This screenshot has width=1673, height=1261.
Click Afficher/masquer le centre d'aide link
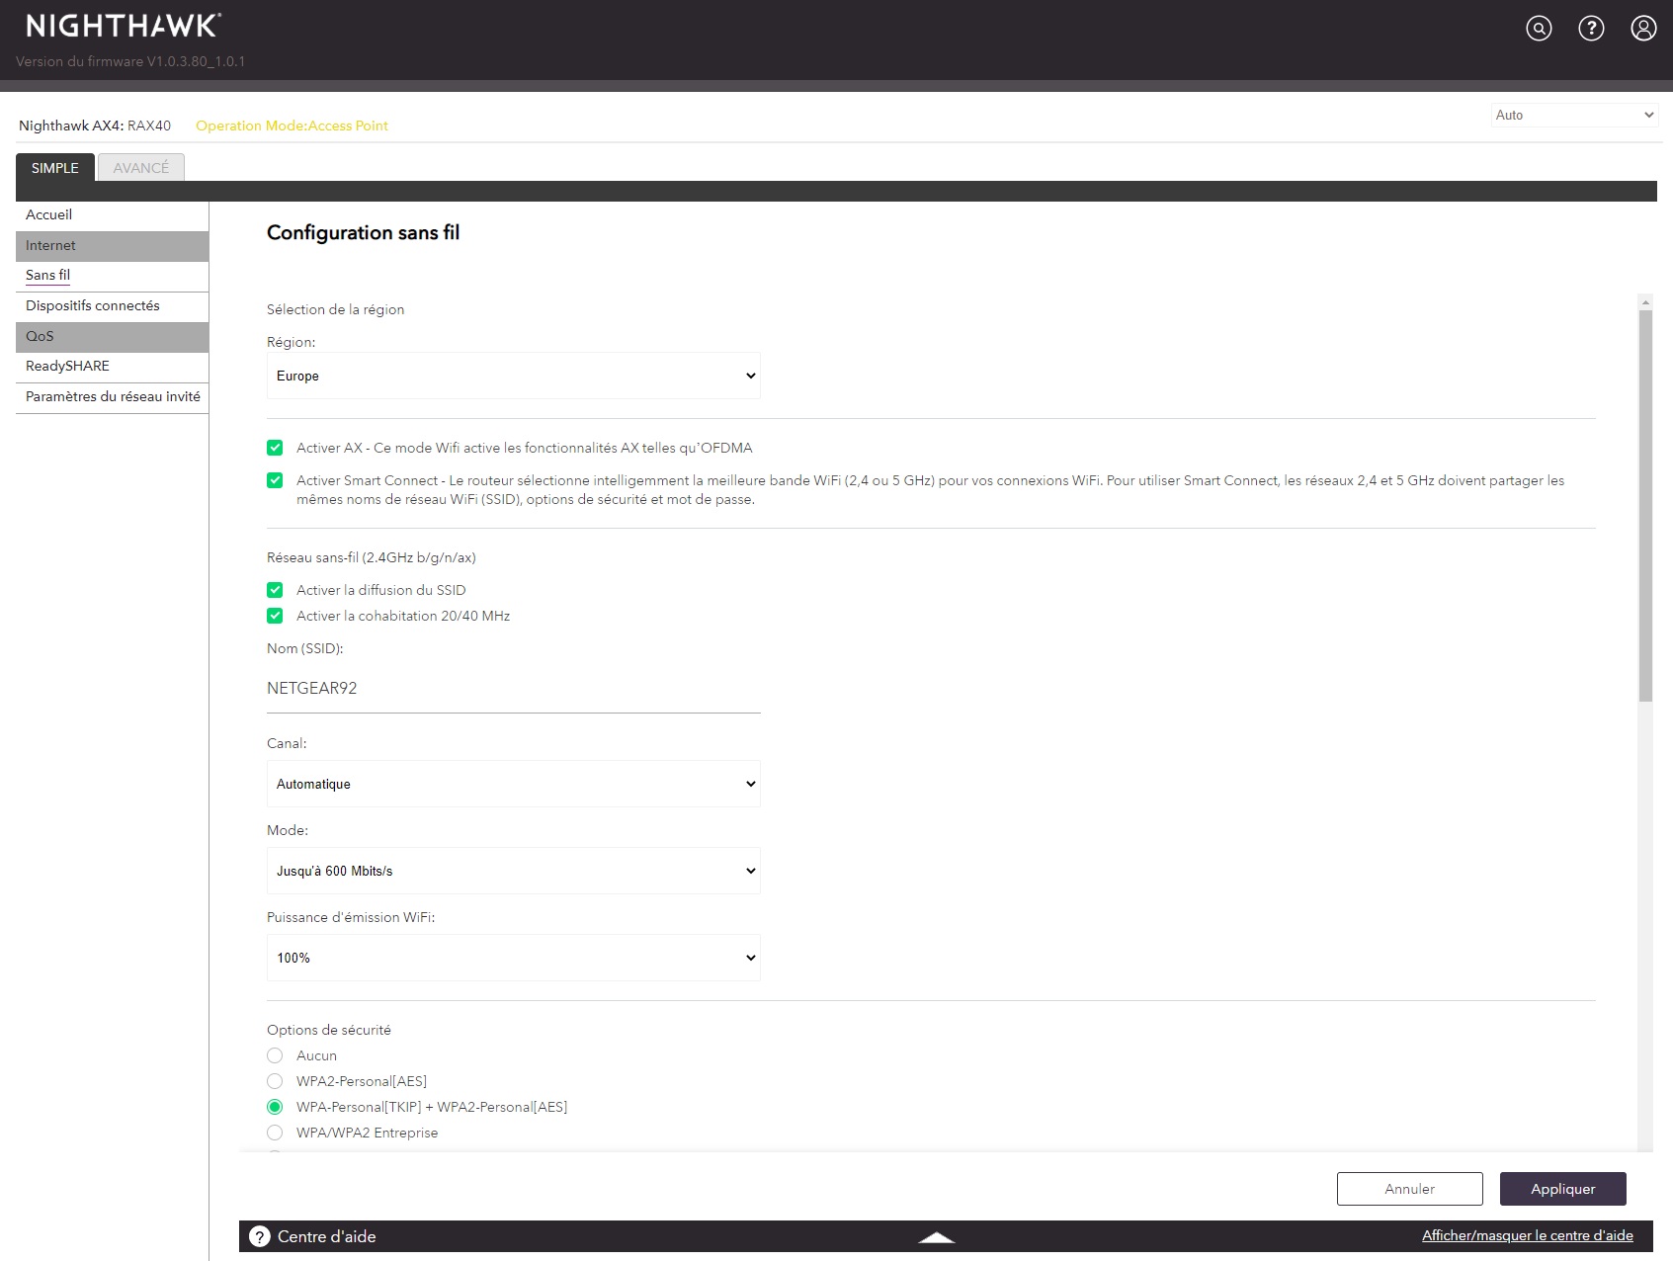pyautogui.click(x=1527, y=1235)
